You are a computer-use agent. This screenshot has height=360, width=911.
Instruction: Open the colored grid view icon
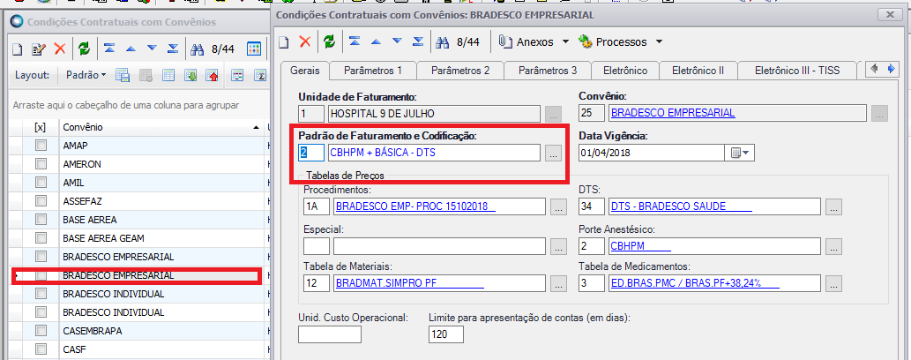(x=254, y=49)
